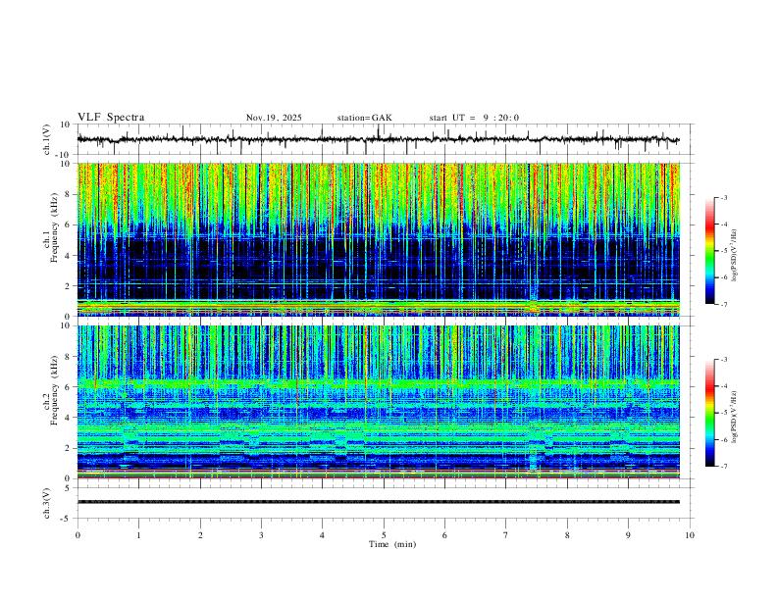Click time axis tick "4"
Viewport: 777px width, 600px height.
point(322,535)
